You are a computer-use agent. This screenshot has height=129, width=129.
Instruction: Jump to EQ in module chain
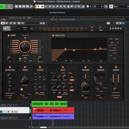54,28
